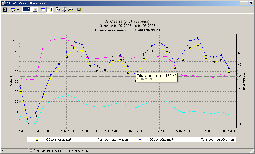The width and height of the screenshot is (255, 154).
Task: Click the tooltip date 16.02.2003
Action: coord(144,79)
